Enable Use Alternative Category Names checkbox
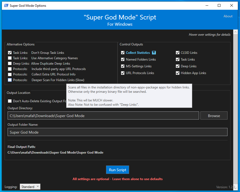 click(x=10, y=58)
